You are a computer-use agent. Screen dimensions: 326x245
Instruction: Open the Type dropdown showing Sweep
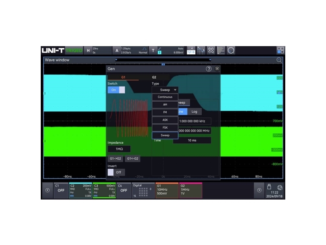tap(165, 90)
